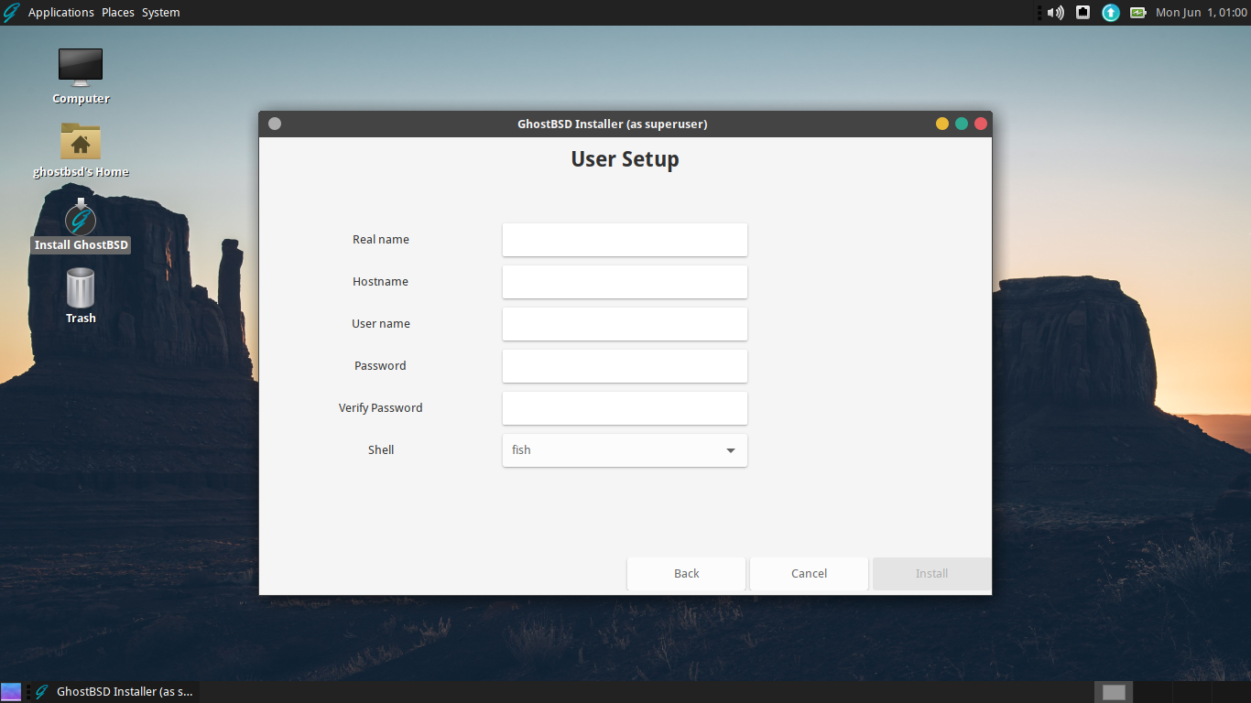Select the Trash desktop icon
Screen dimensions: 1251x703
point(81,295)
